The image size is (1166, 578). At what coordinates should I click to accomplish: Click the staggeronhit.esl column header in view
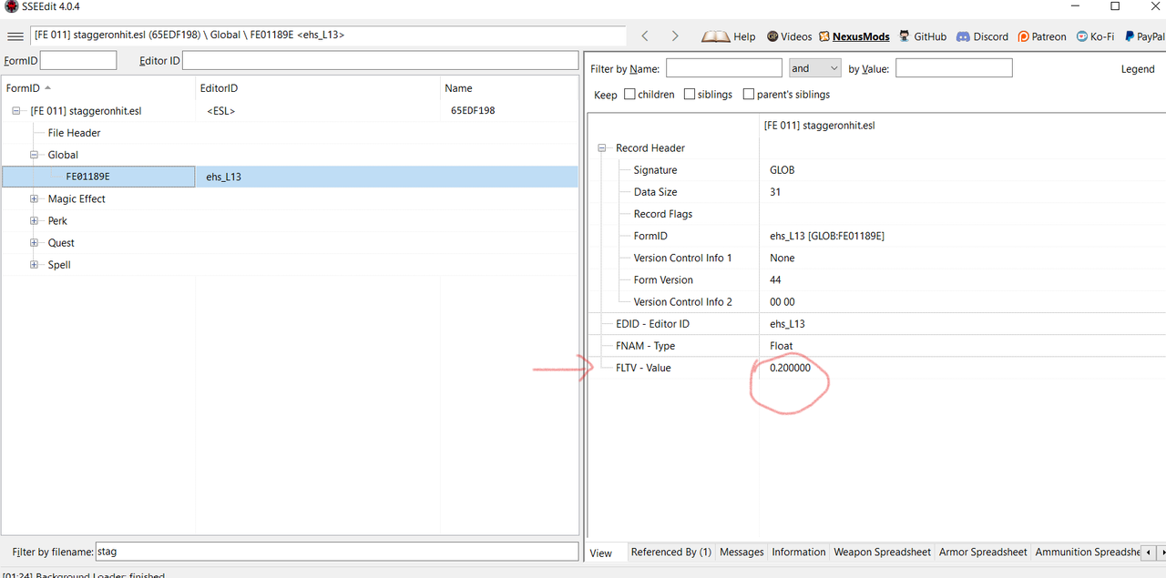pyautogui.click(x=819, y=126)
